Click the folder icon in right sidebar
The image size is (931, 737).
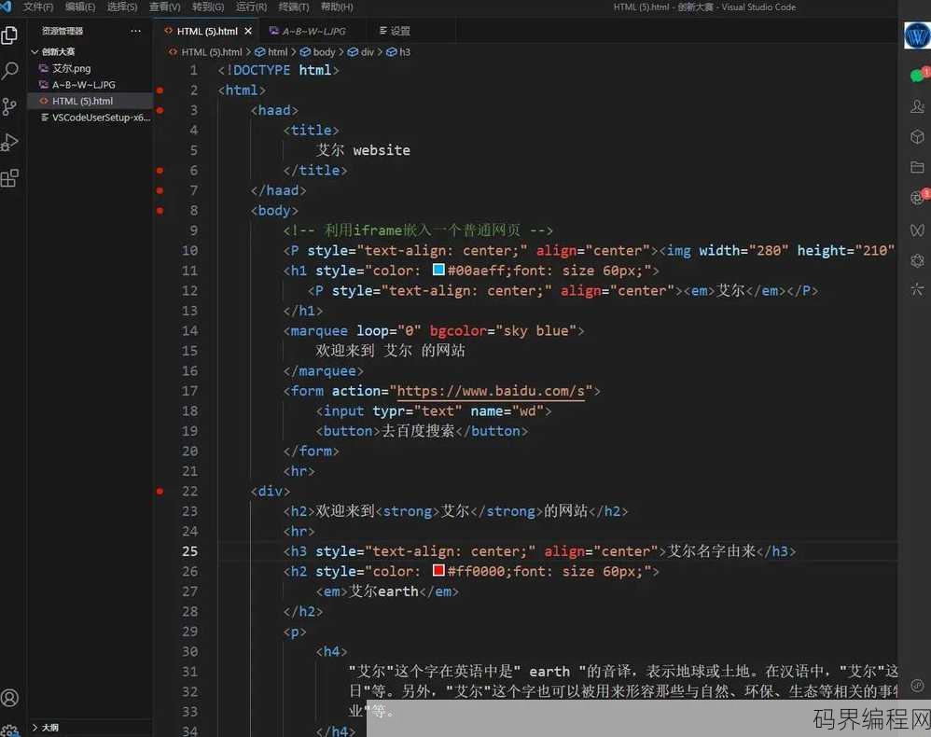point(917,168)
